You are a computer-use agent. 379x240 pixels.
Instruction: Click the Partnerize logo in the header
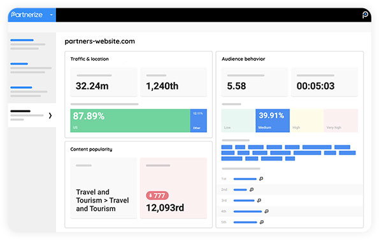coord(27,15)
